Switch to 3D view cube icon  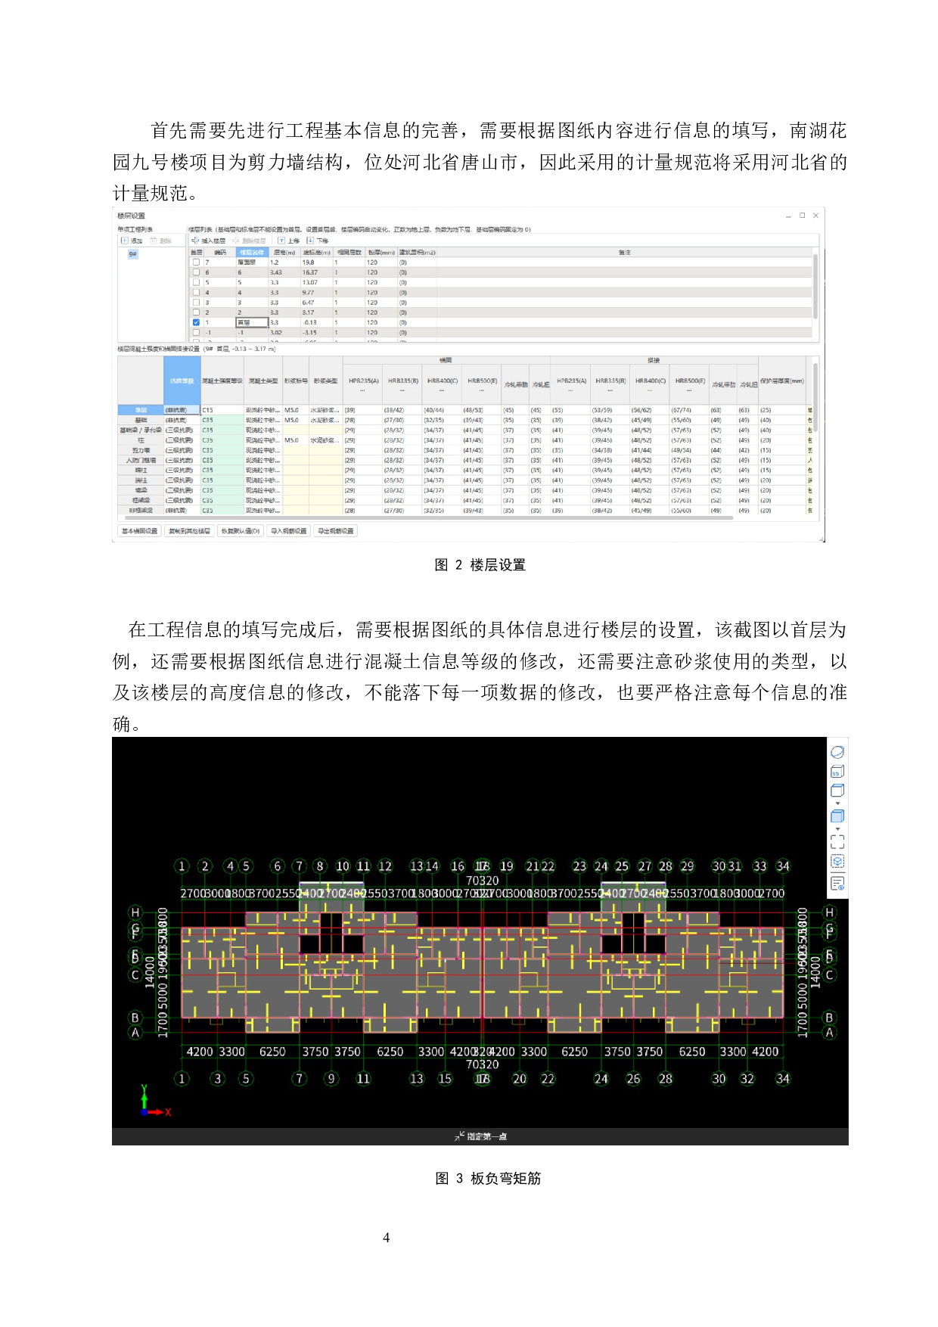[837, 772]
